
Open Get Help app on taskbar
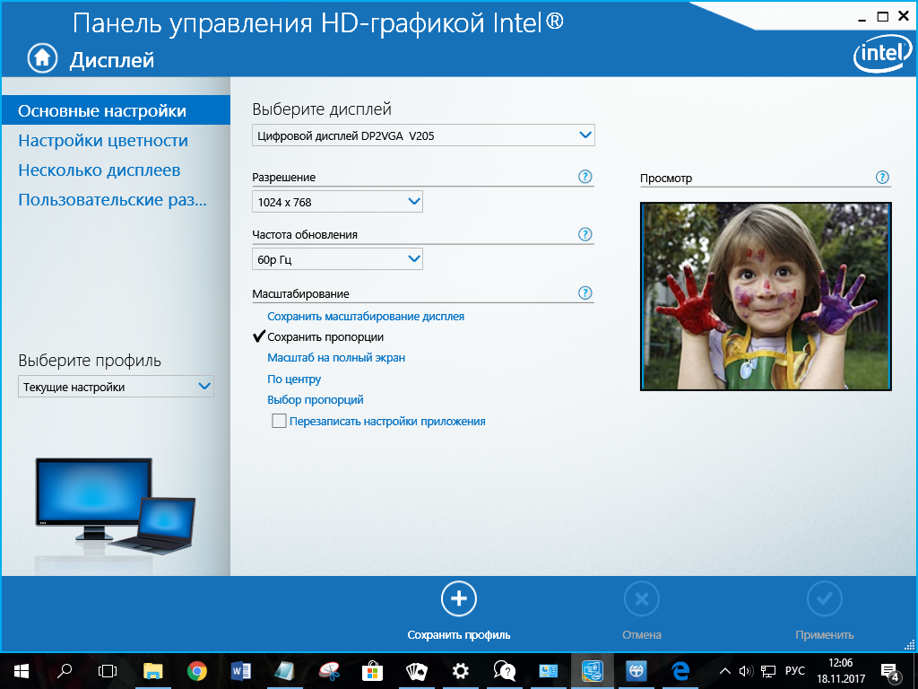[504, 671]
